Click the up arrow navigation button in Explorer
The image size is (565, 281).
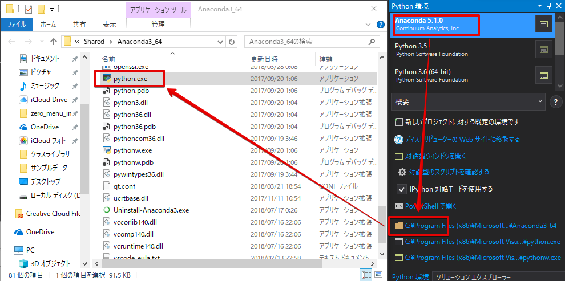(x=54, y=42)
